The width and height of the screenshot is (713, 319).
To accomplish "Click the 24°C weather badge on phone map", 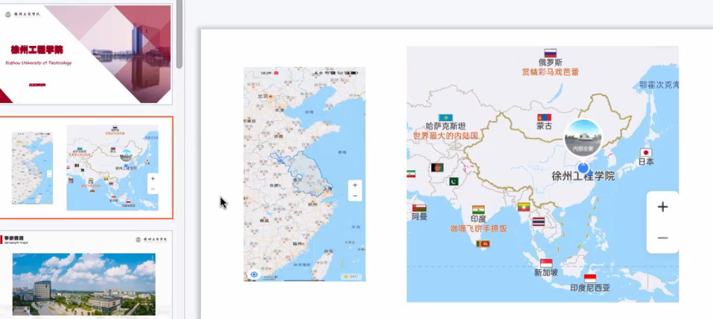I will [352, 276].
